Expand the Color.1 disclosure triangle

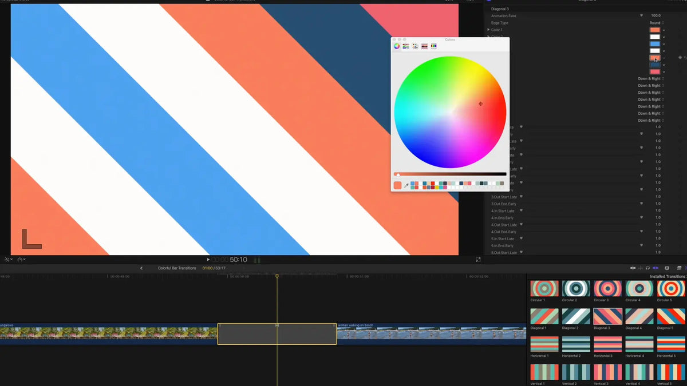click(488, 30)
